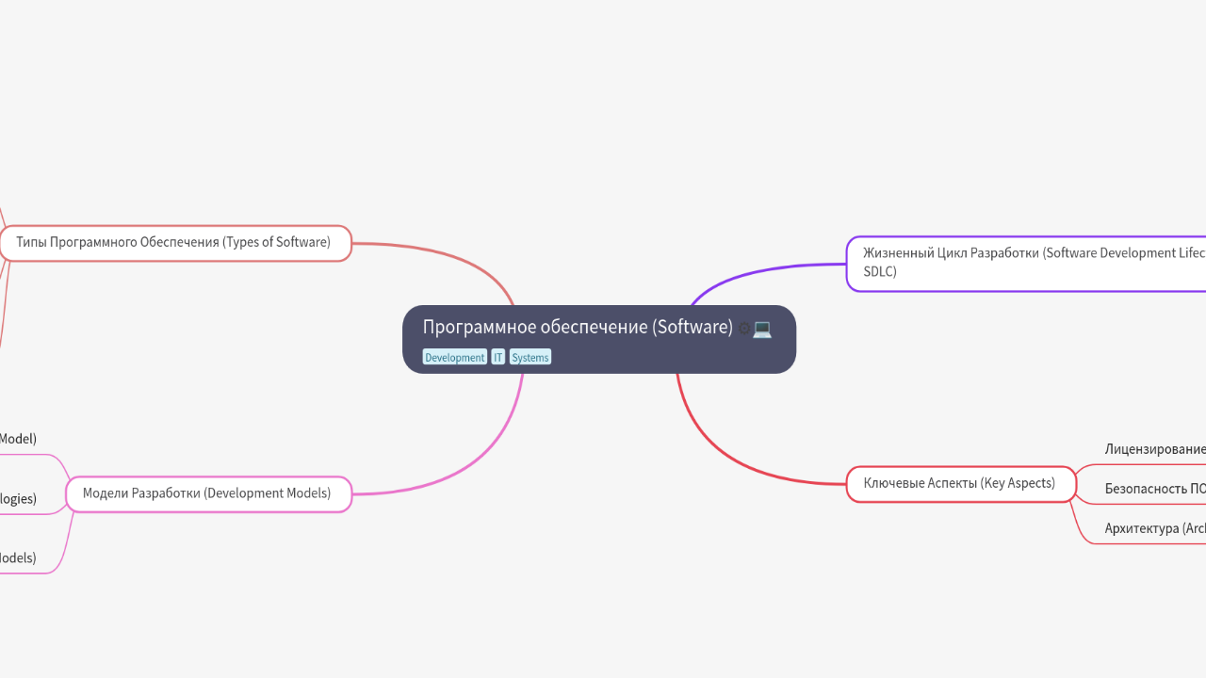
Task: Select the Жизненный Цикл Разработки (SDLC) node
Action: [x=1027, y=263]
